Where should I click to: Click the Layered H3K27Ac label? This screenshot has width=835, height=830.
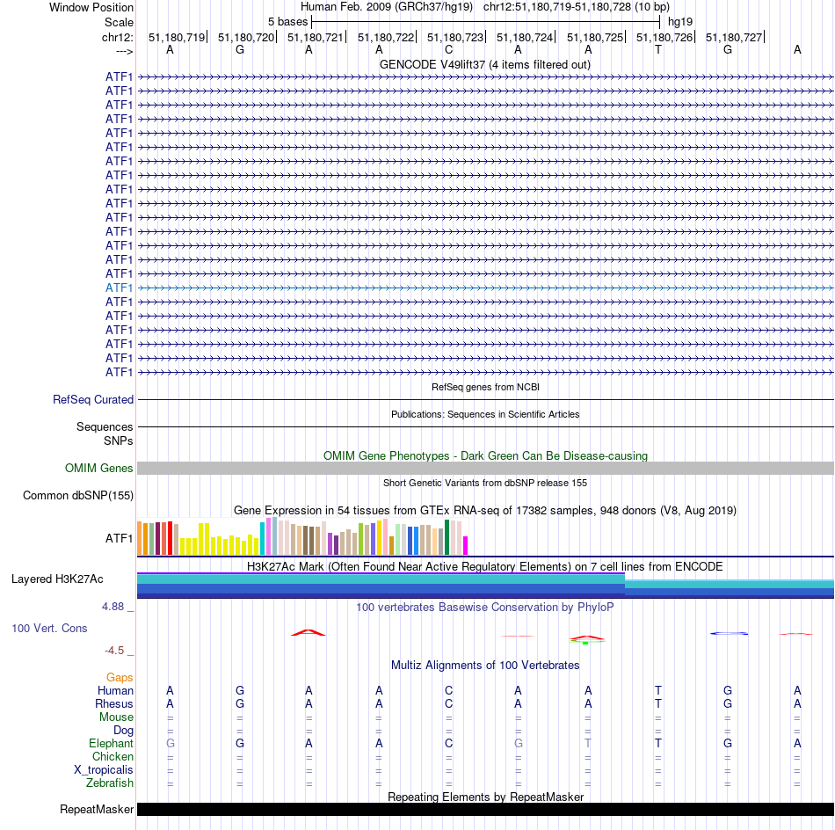[57, 579]
